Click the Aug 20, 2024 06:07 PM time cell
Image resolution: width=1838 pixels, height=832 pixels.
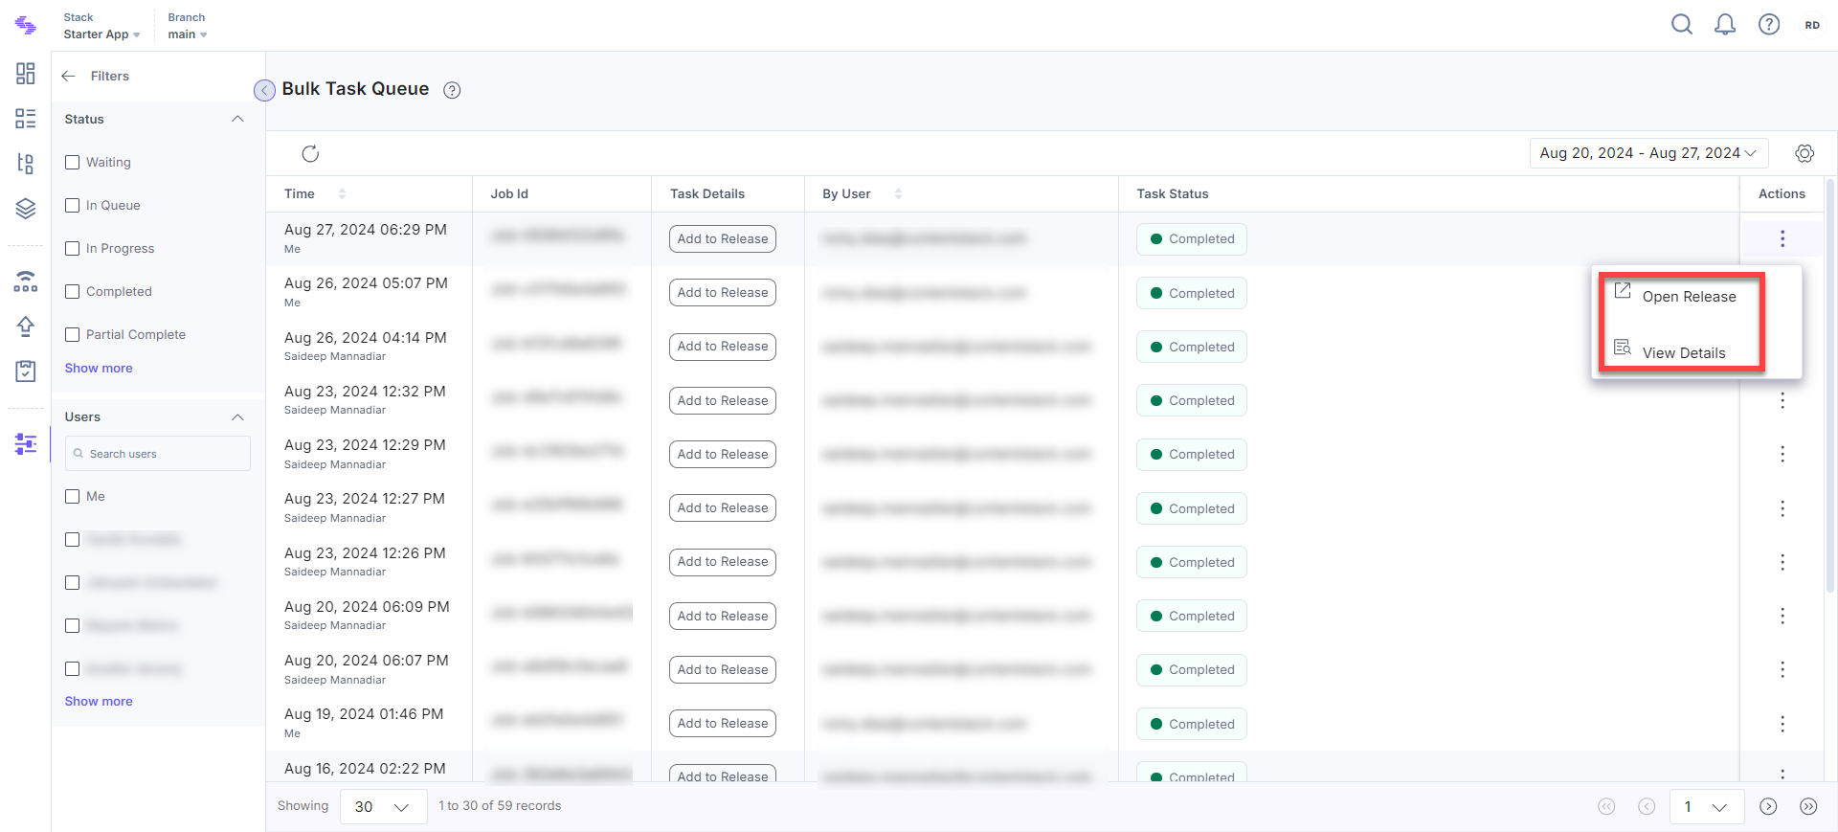(x=367, y=661)
